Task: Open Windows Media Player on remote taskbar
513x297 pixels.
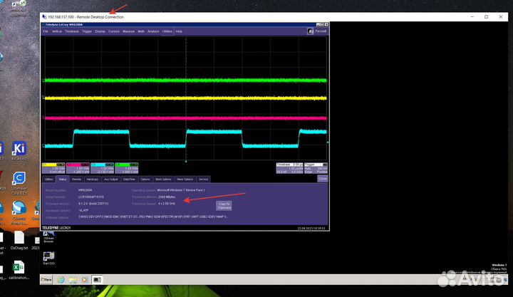Action: pos(84,280)
